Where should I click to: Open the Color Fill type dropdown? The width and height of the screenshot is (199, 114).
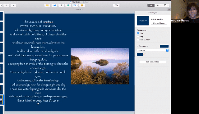click(x=153, y=50)
